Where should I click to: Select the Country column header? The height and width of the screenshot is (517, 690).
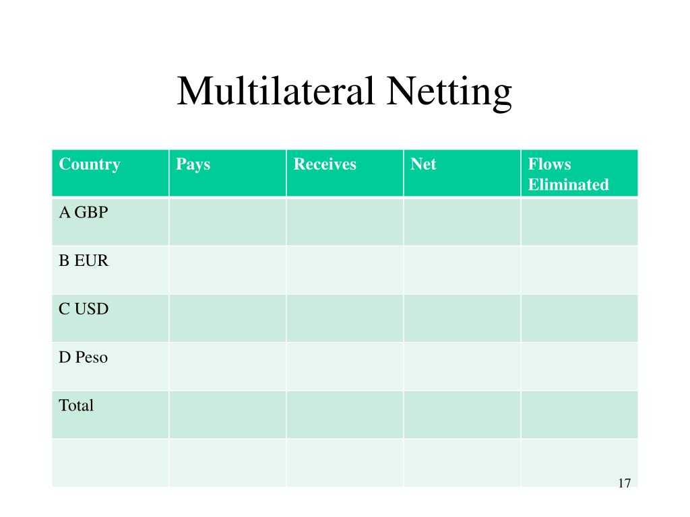click(x=111, y=173)
